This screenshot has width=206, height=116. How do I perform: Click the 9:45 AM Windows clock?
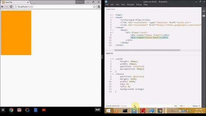[x=199, y=111]
